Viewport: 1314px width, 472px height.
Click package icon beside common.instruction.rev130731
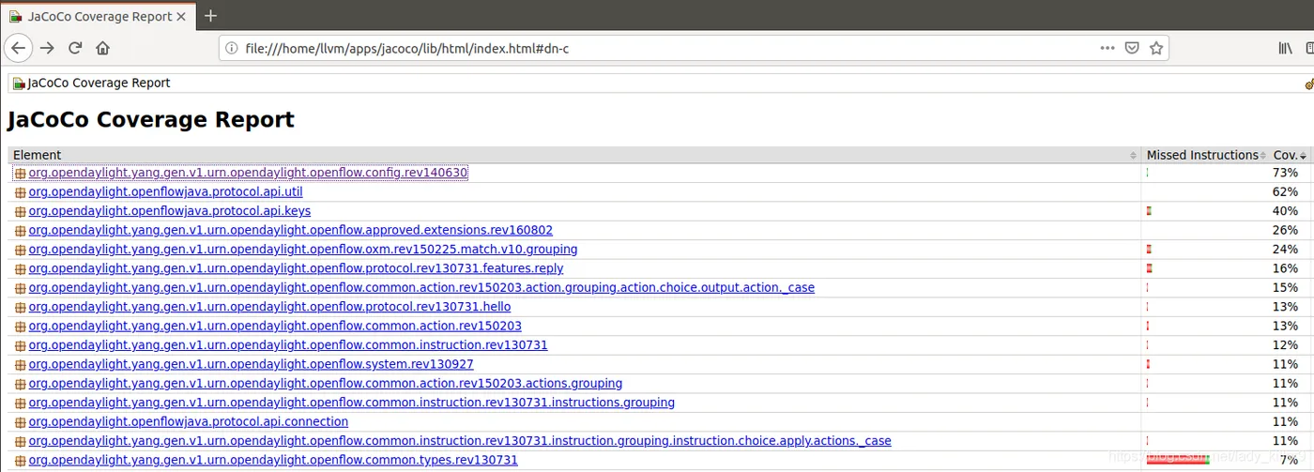21,345
